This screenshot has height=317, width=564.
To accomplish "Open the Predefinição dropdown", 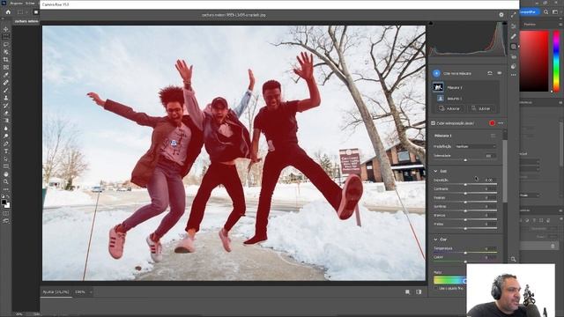I will coord(476,146).
